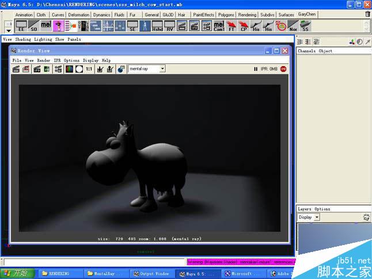Click the render clapperboard icon next to RV
This screenshot has height=279, width=372.
182,26
